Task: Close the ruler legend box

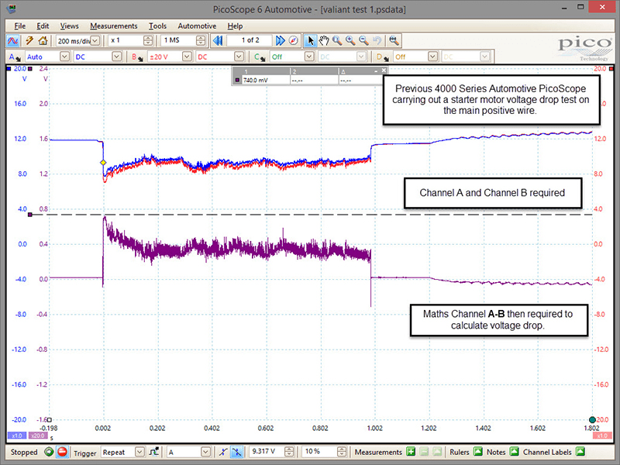Action: pyautogui.click(x=384, y=71)
